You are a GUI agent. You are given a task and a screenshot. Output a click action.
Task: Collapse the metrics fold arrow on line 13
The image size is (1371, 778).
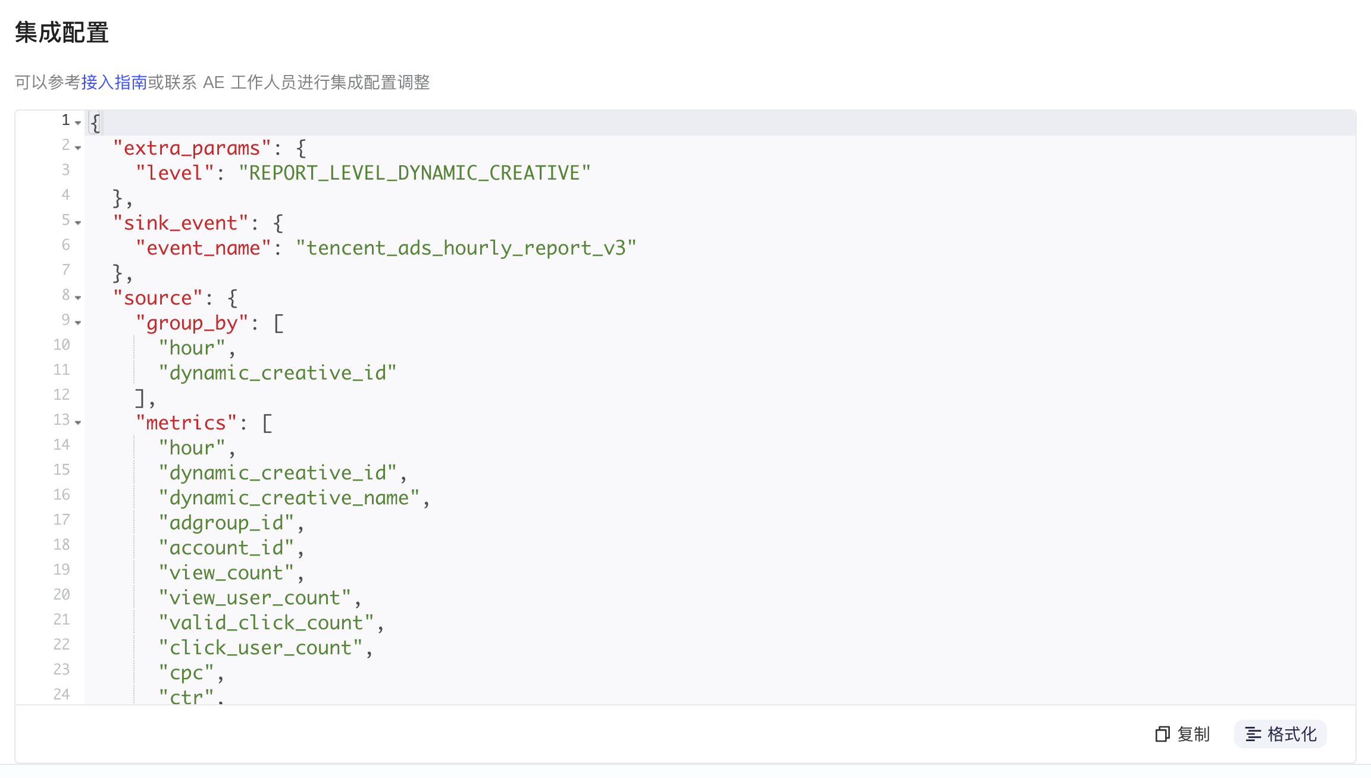(78, 422)
